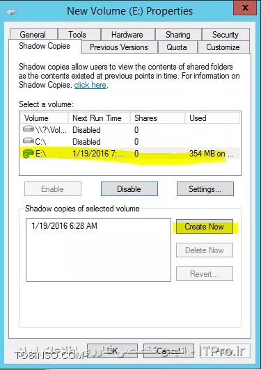
Task: Switch to the General tab
Action: point(33,35)
